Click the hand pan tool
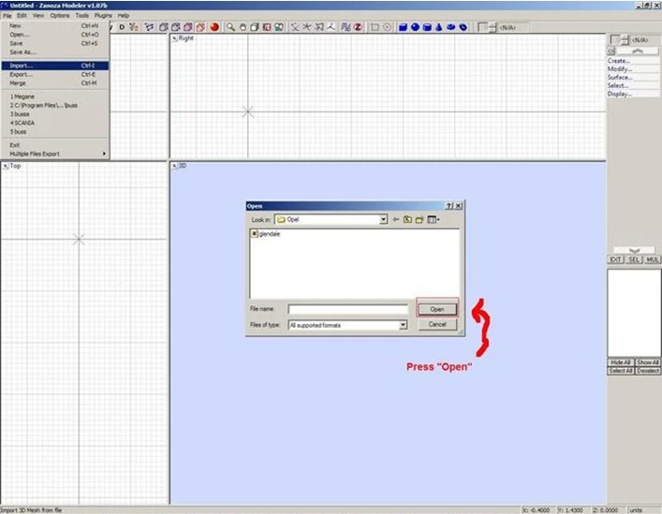Image resolution: width=662 pixels, height=514 pixels. pos(243,27)
